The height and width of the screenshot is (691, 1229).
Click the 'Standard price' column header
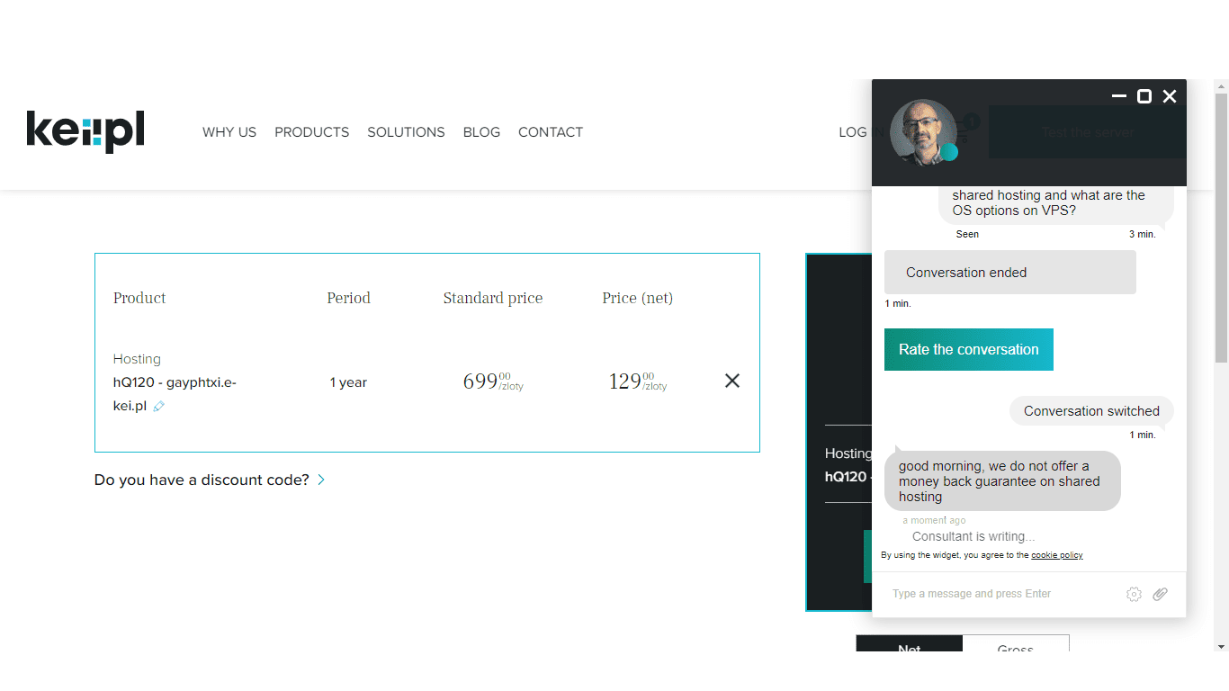click(493, 298)
